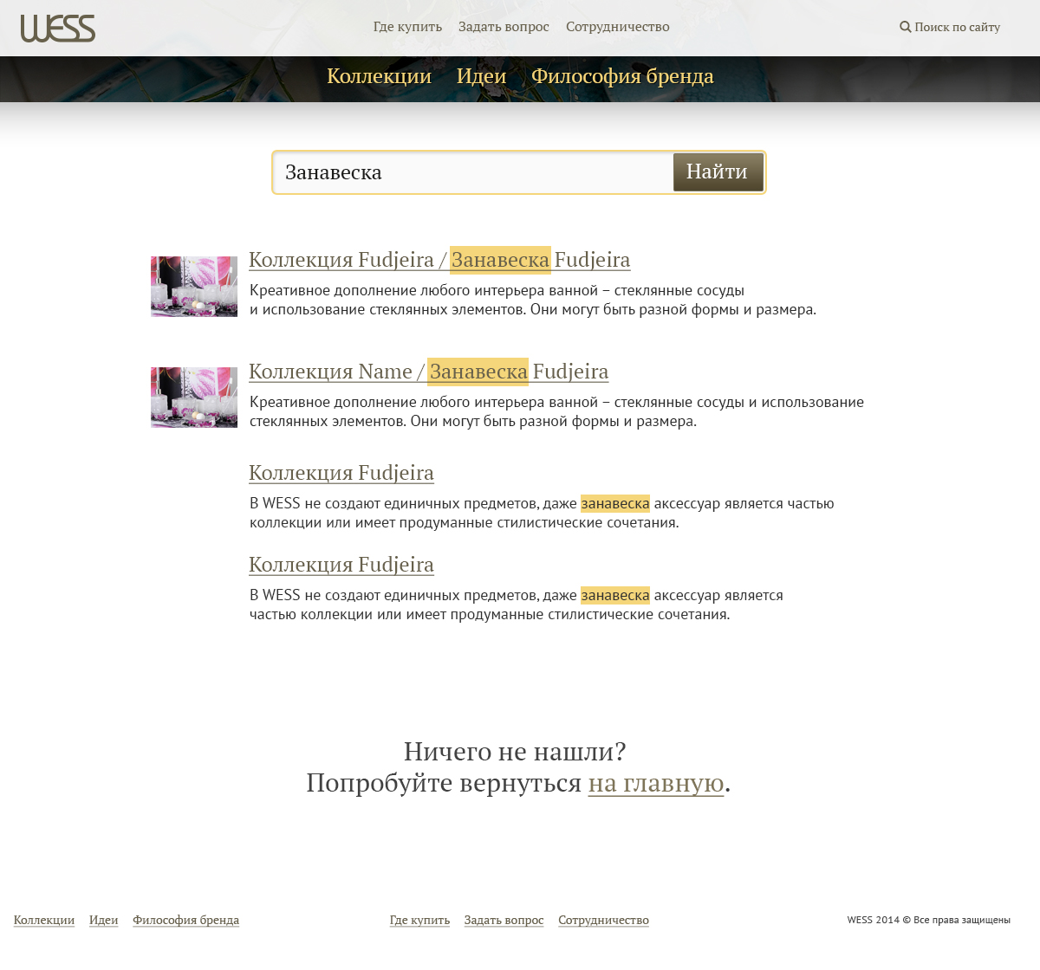Image resolution: width=1040 pixels, height=970 pixels.
Task: Open the third result titled Коллекция Fudjeira
Action: 341,473
